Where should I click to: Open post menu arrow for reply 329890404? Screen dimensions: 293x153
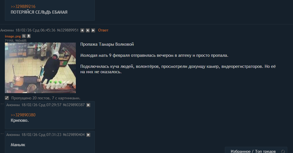point(88,135)
